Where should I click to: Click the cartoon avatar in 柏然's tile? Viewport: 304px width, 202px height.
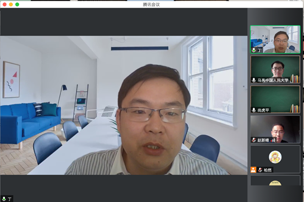(275, 157)
